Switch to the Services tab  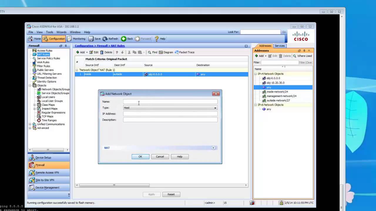(280, 46)
